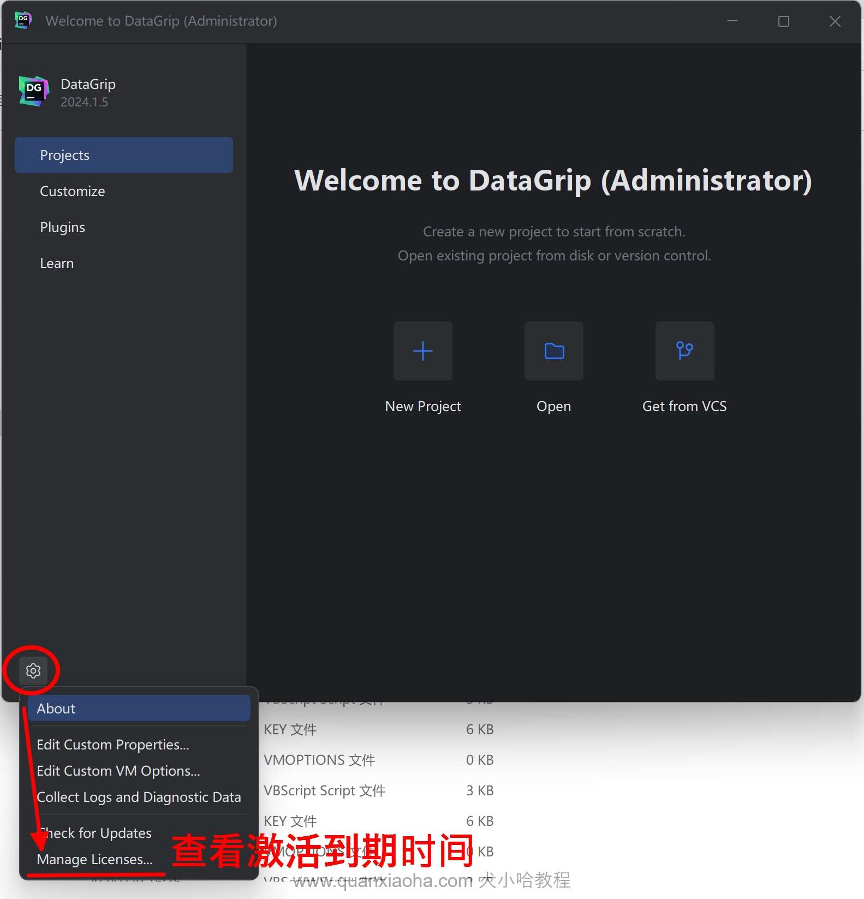Click the New Project plus icon

[423, 351]
